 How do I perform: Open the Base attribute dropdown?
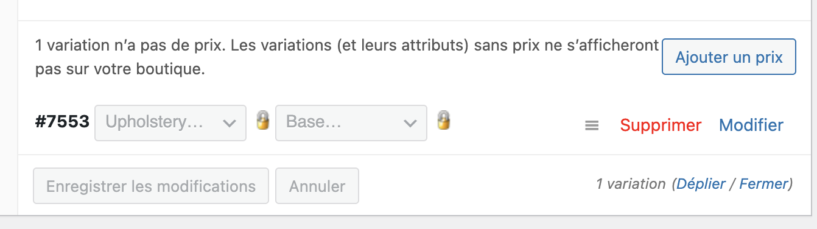click(351, 123)
